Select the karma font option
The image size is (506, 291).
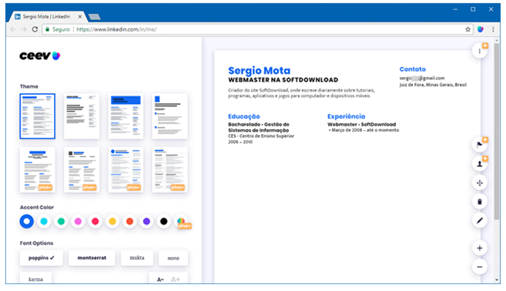coord(35,278)
